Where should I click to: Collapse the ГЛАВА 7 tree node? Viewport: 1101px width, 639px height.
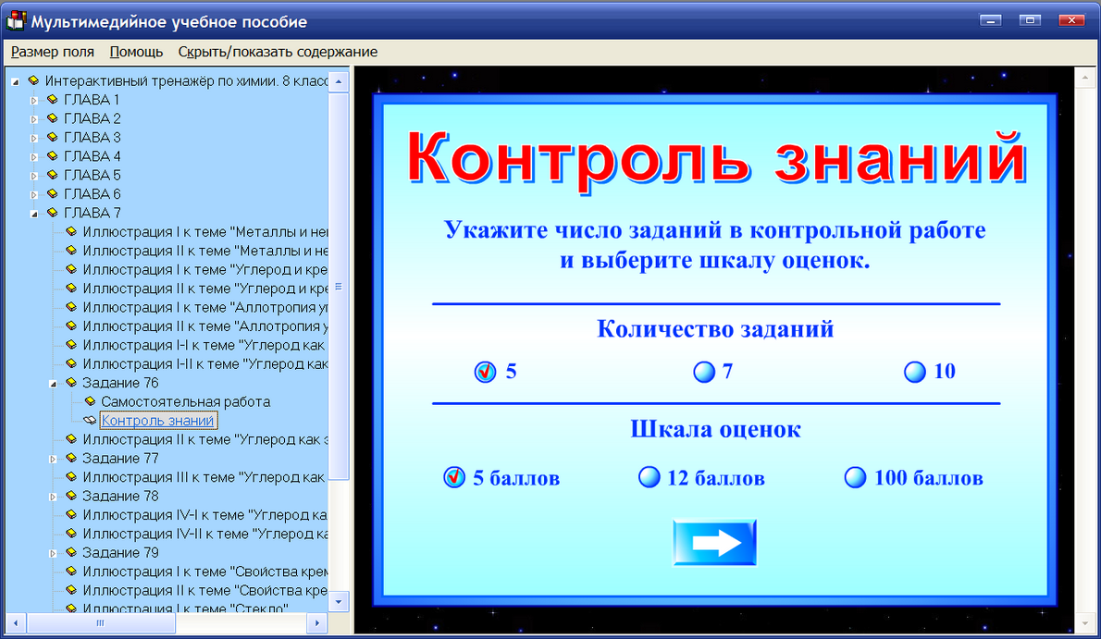click(33, 213)
